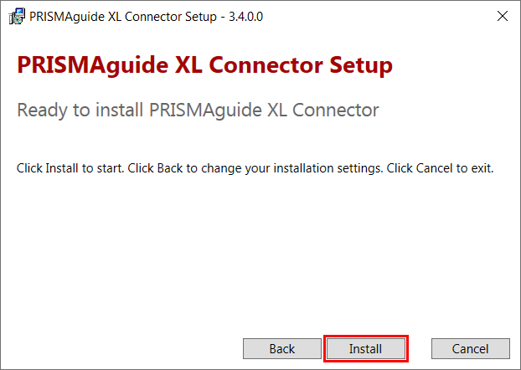Click the window title text in the title bar
The height and width of the screenshot is (370, 521).
pos(147,17)
